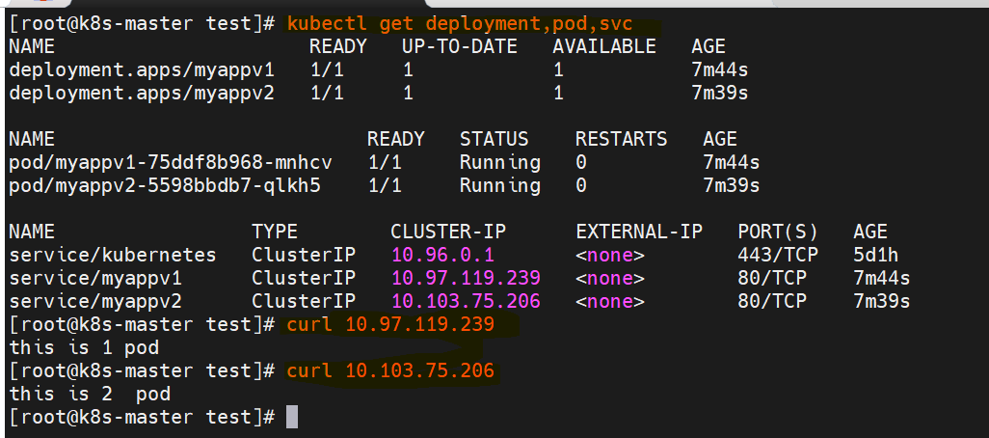Click <none> external IP for service/myappv2
This screenshot has height=438, width=989.
(610, 302)
